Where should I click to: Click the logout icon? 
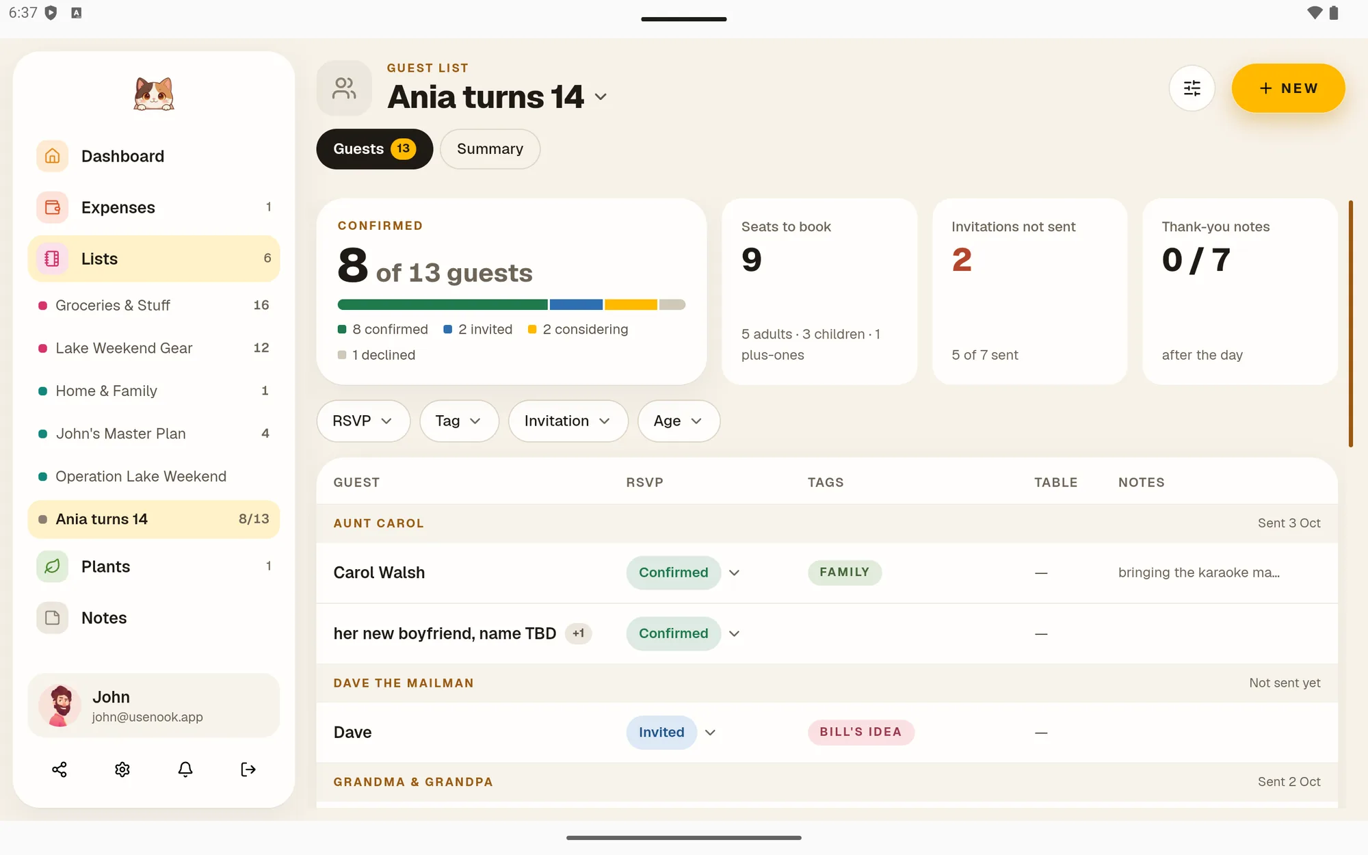point(248,770)
